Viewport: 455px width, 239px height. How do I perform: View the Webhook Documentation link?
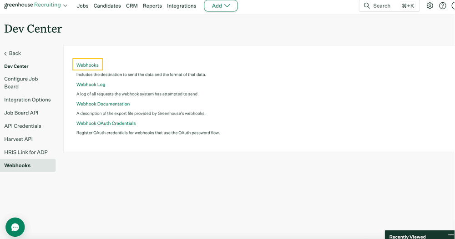click(x=103, y=104)
